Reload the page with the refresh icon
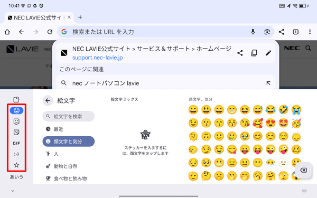 pyautogui.click(x=50, y=32)
